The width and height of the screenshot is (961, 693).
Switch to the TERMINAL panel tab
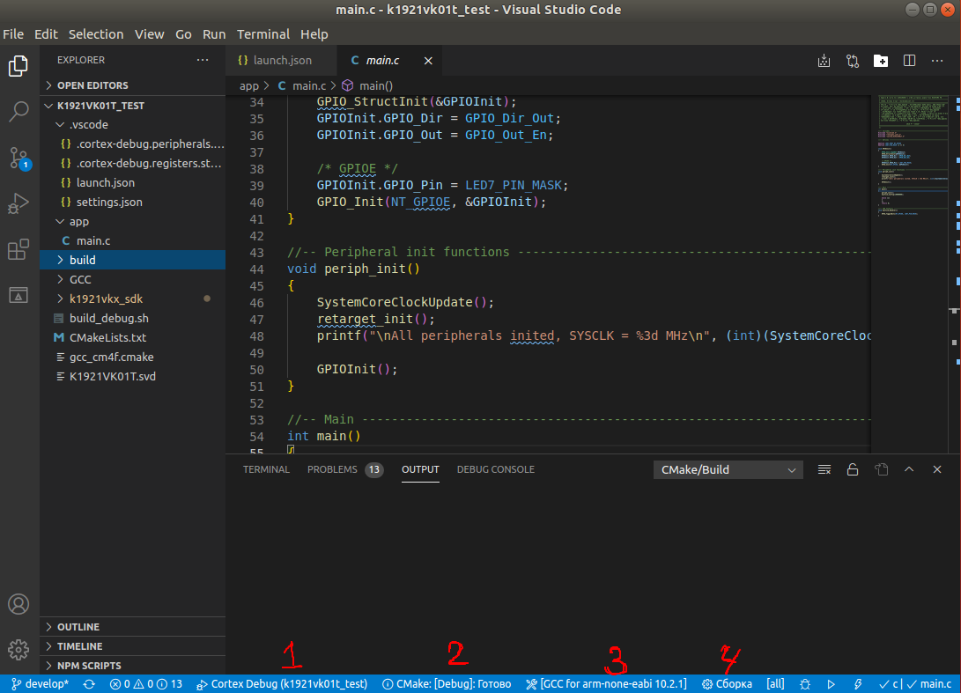266,469
